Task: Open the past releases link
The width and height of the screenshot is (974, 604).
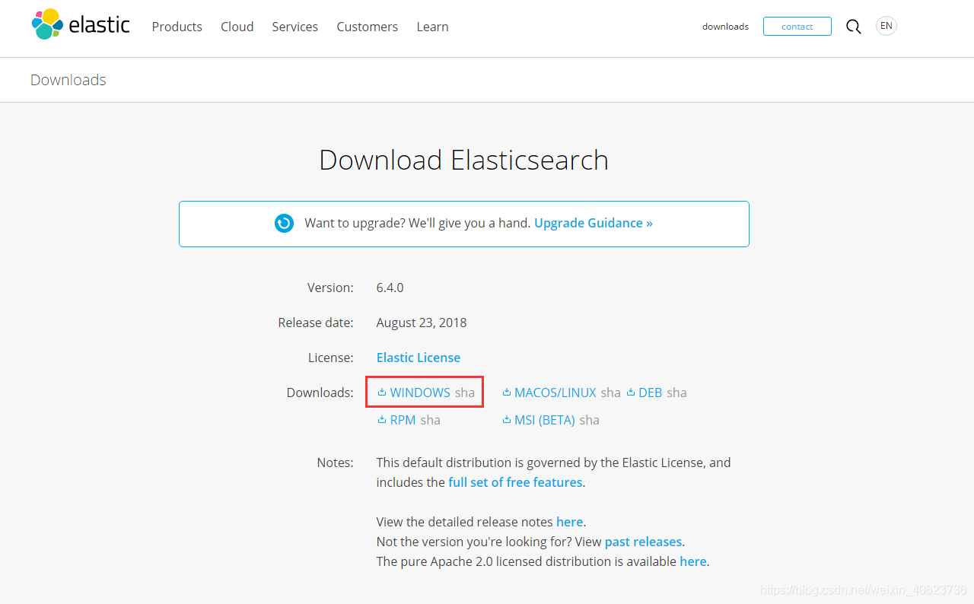Action: click(x=643, y=542)
